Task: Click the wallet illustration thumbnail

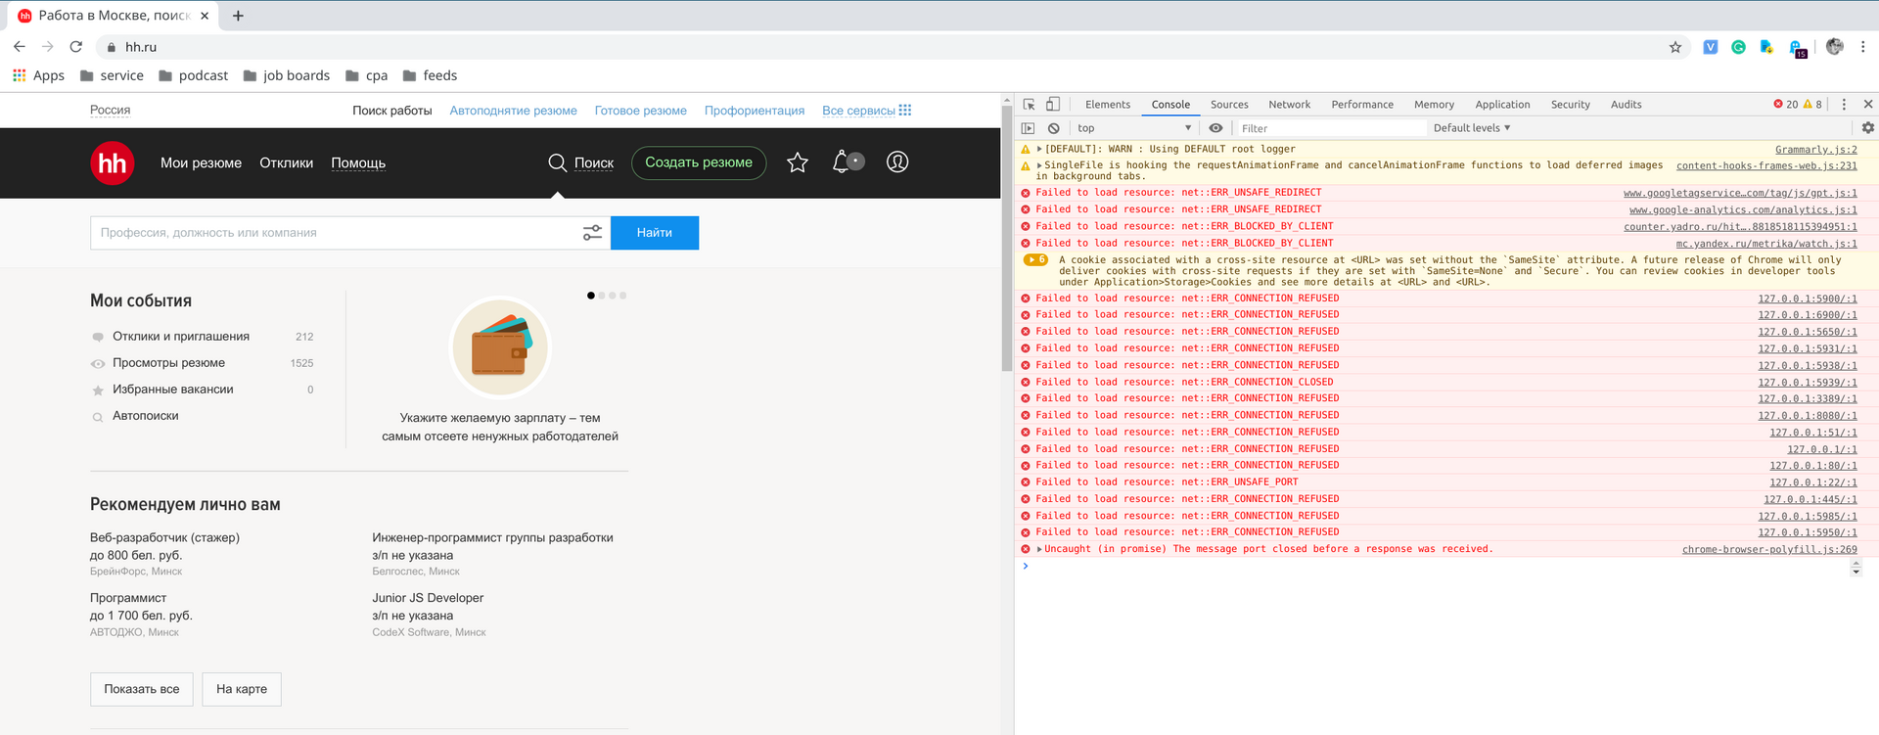Action: coord(500,348)
